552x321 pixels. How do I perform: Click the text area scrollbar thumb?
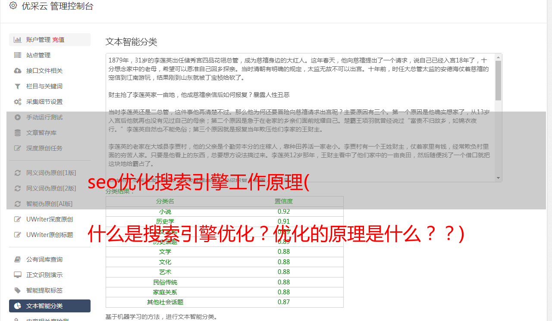[498, 81]
